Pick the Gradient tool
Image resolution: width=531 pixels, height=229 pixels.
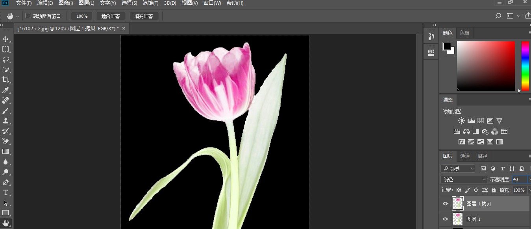[x=6, y=151]
